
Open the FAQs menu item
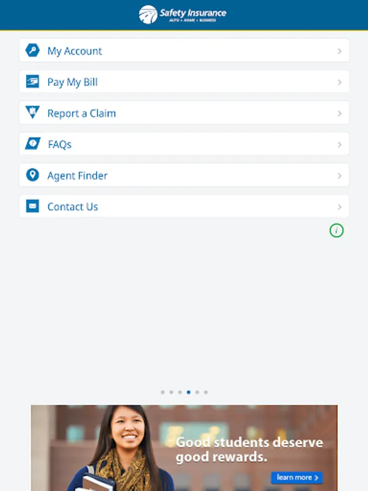point(184,143)
